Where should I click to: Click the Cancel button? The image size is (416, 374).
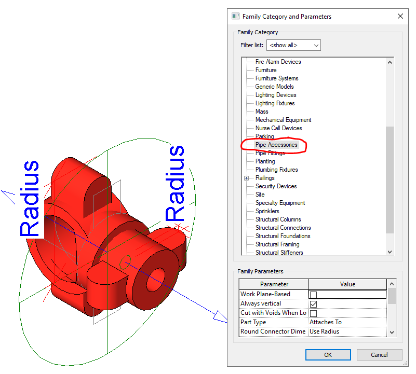[379, 355]
